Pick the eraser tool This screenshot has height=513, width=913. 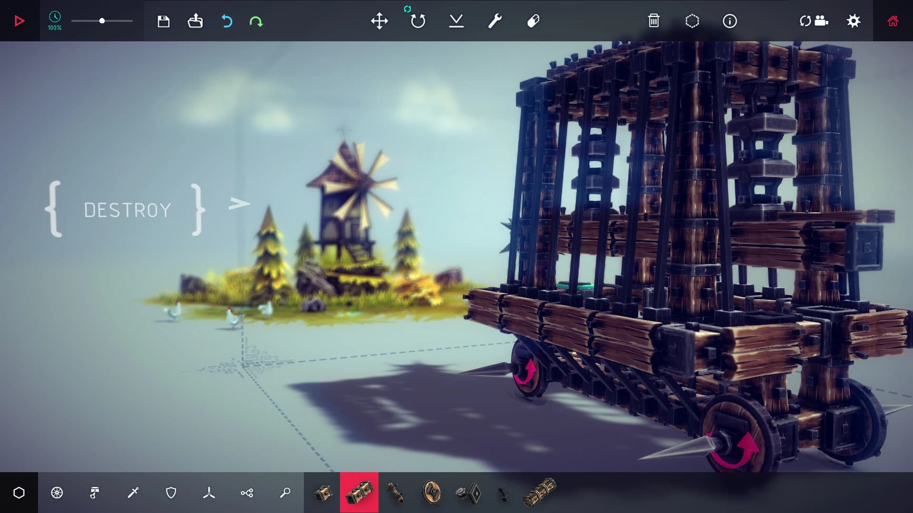533,21
